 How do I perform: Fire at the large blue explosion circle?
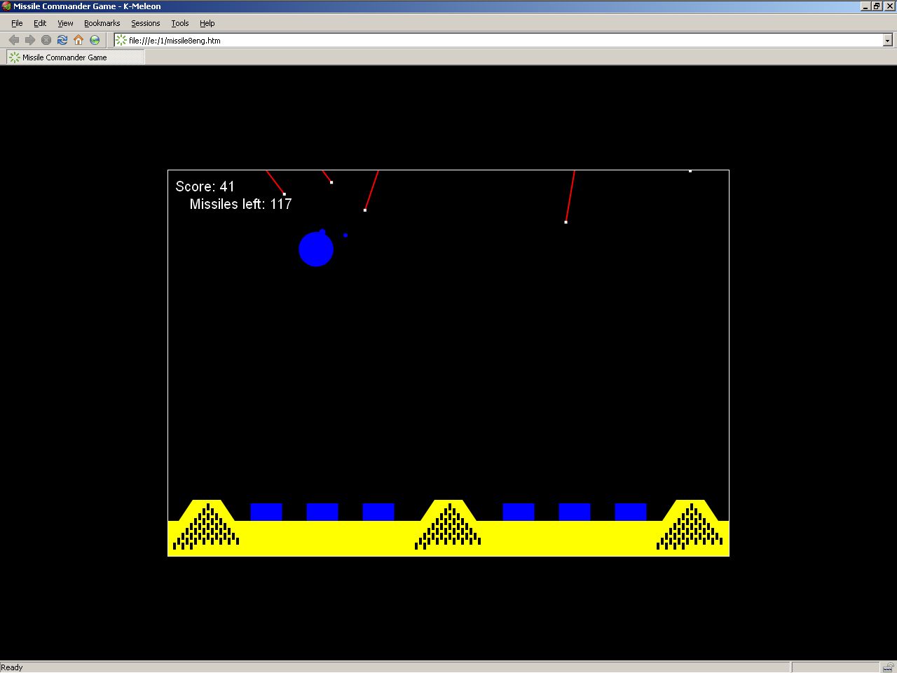316,250
